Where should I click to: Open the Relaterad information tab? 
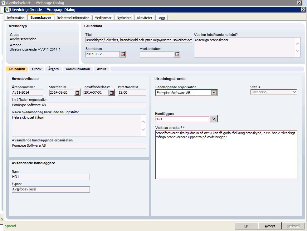click(x=73, y=17)
